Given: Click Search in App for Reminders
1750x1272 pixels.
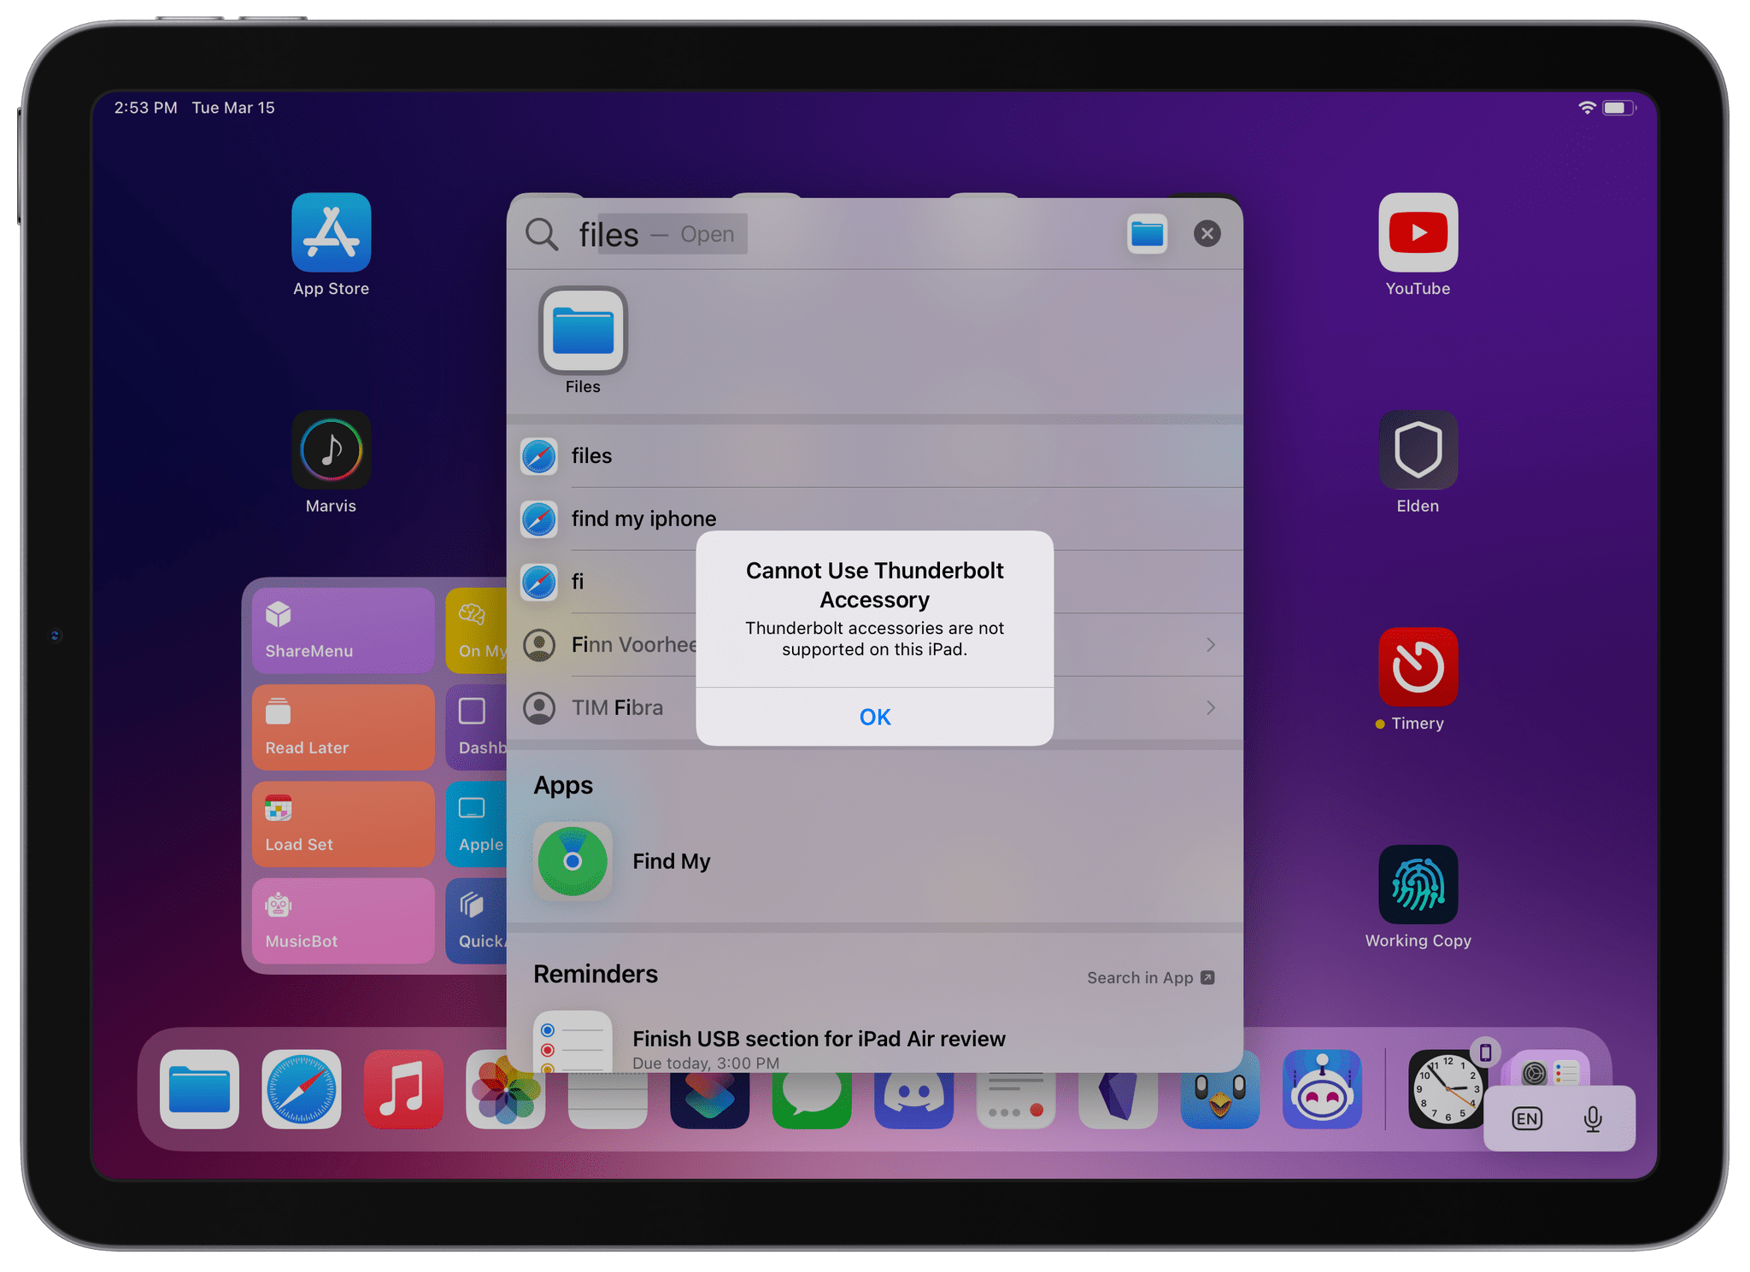Looking at the screenshot, I should click(x=1150, y=977).
